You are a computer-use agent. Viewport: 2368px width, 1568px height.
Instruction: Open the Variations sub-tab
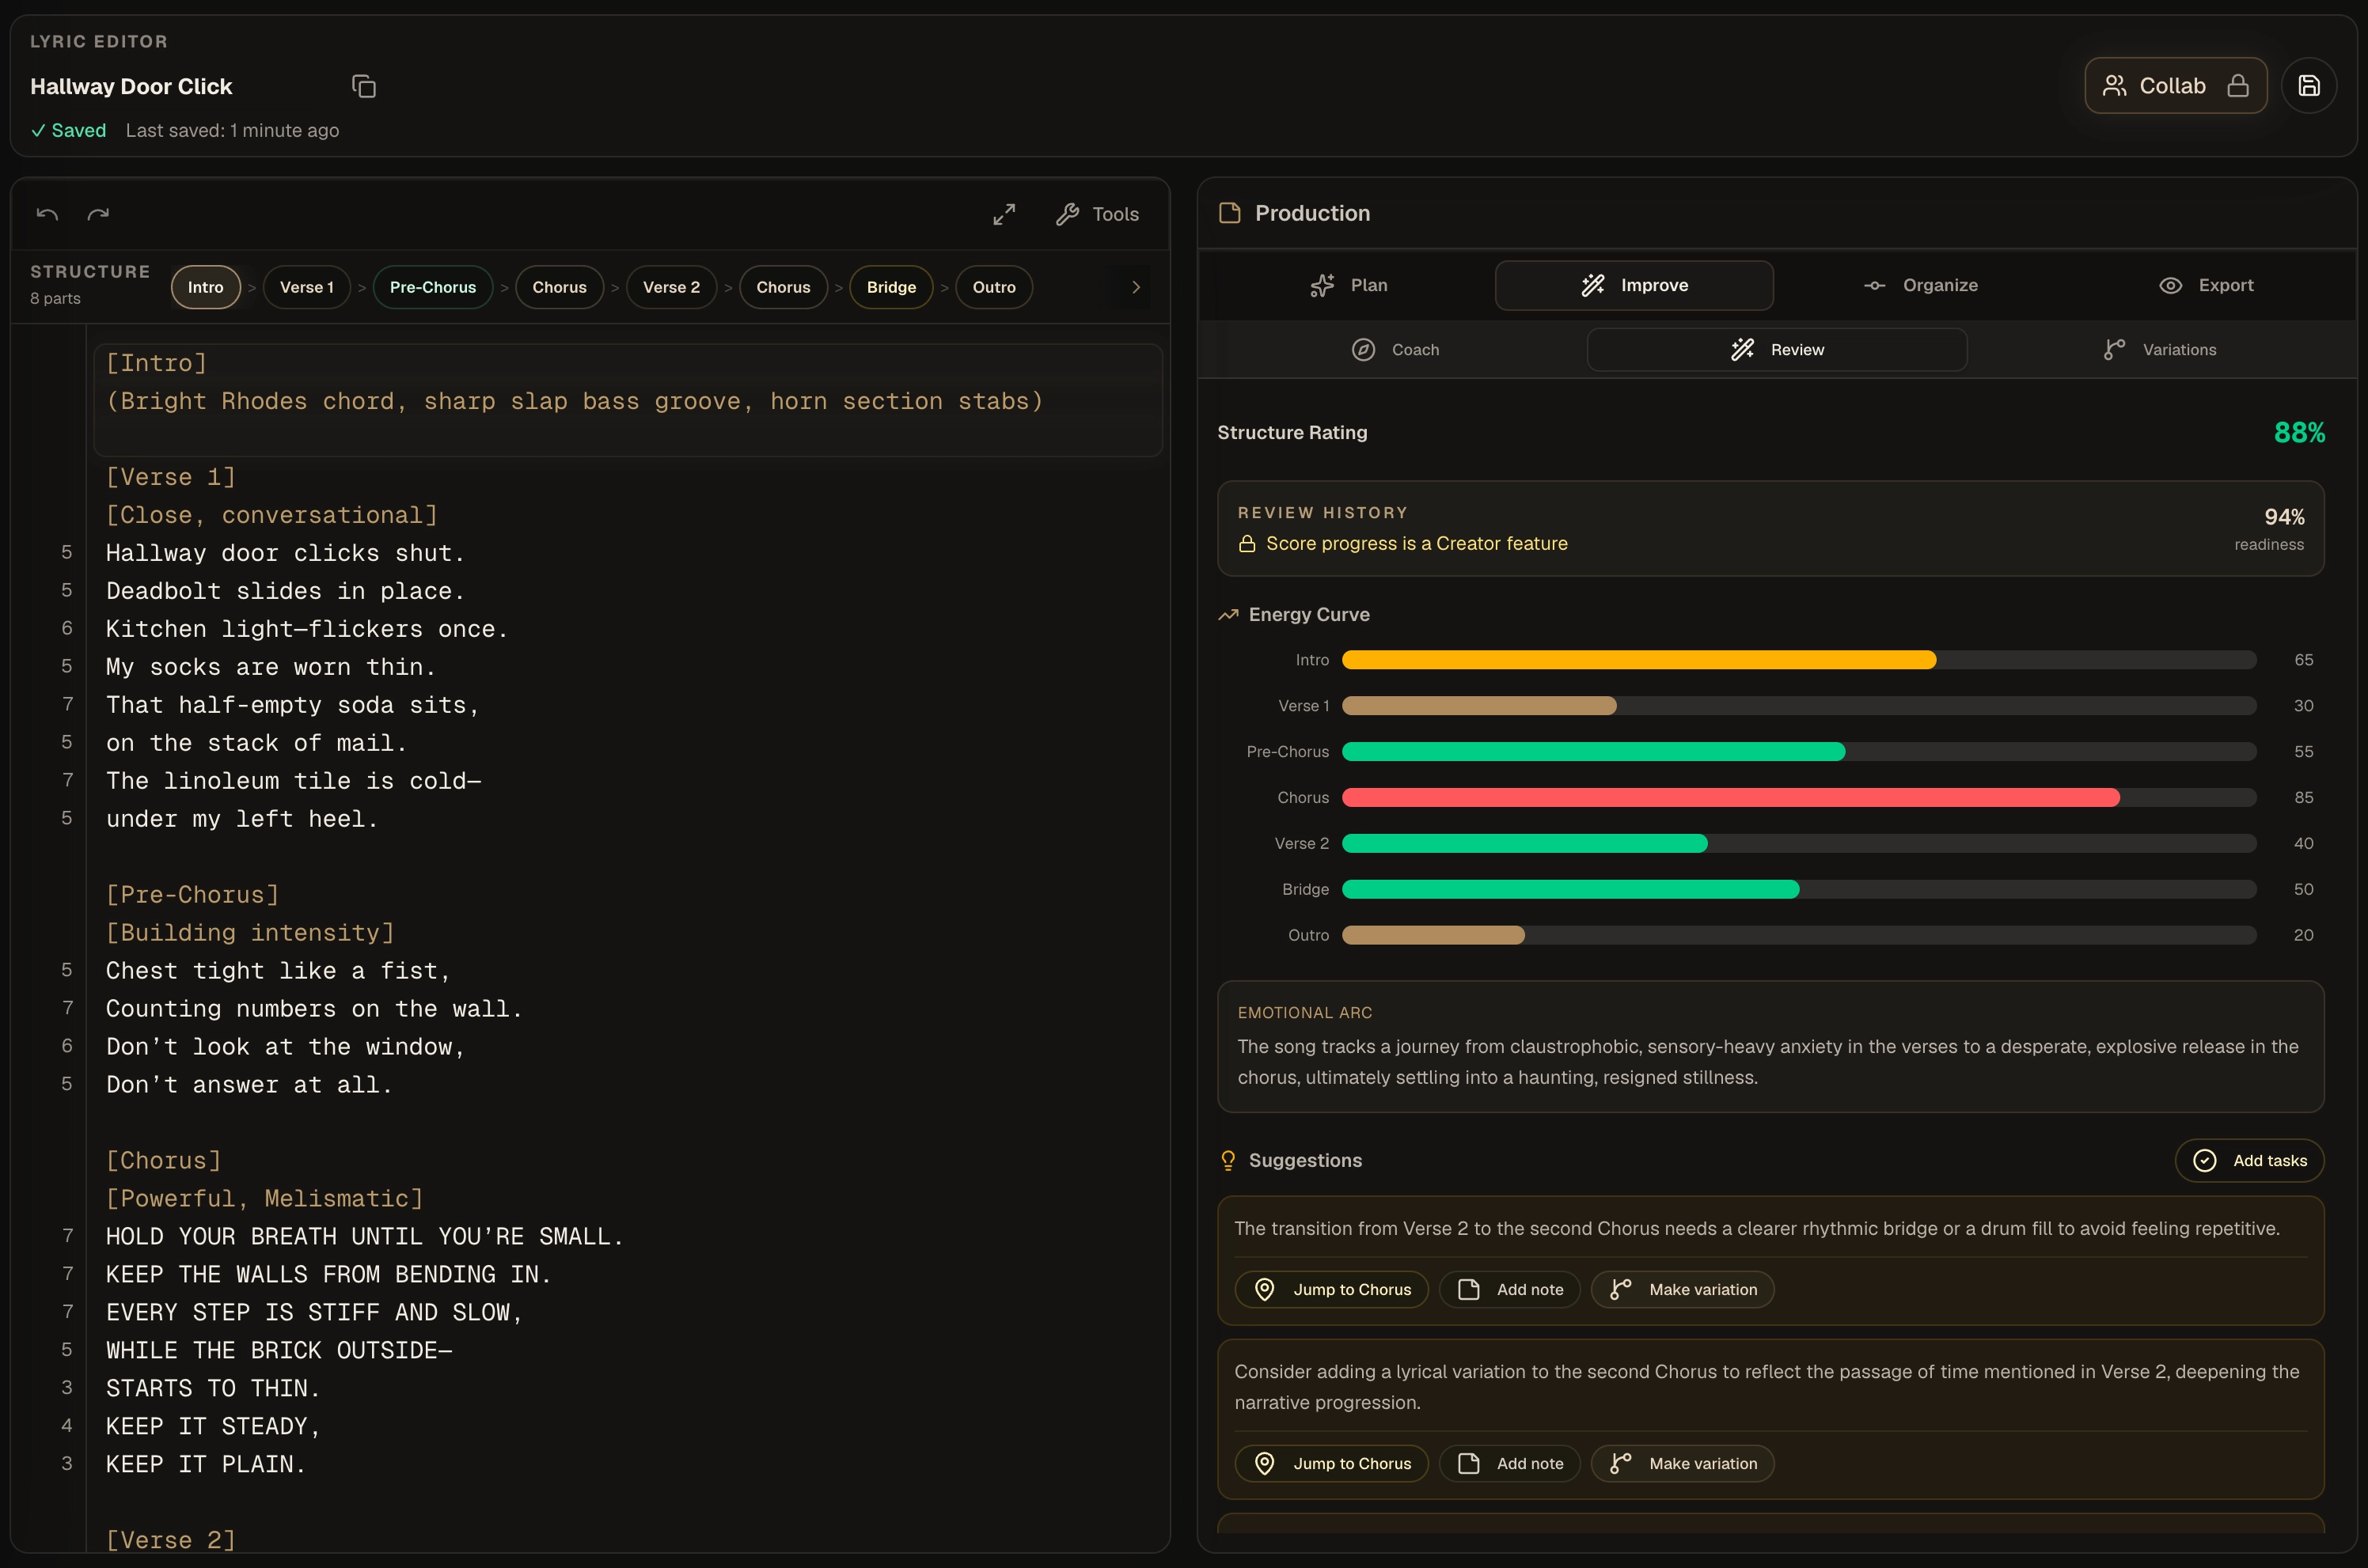[2159, 350]
